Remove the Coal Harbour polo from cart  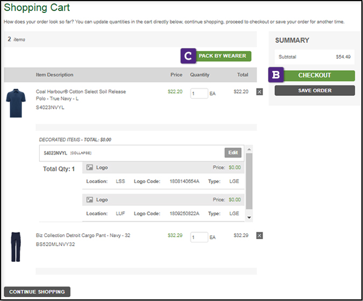[260, 92]
